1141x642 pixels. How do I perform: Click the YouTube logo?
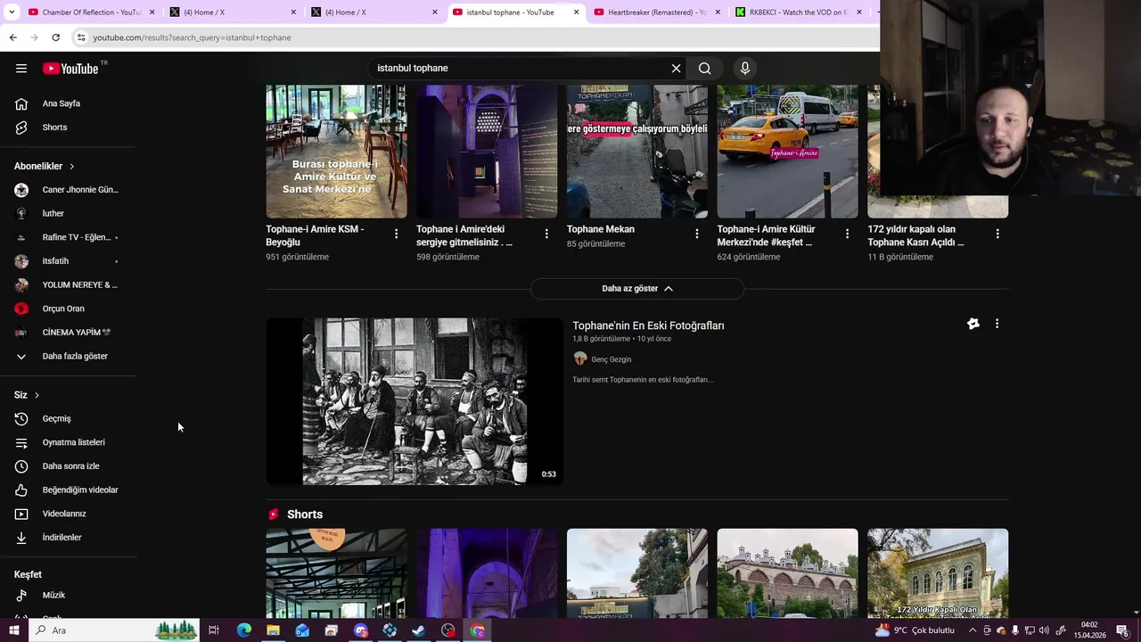(x=70, y=69)
